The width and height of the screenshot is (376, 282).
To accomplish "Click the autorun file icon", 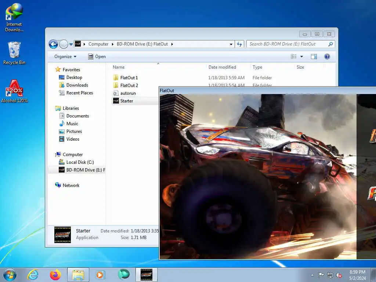I will point(116,93).
